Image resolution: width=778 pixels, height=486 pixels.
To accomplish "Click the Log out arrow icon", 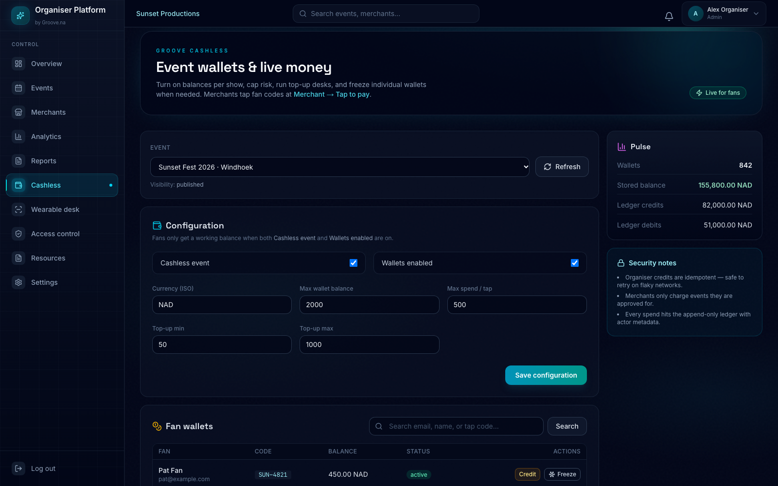I will pyautogui.click(x=18, y=469).
